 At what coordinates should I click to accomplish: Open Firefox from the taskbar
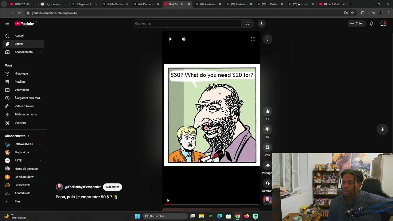point(247,216)
